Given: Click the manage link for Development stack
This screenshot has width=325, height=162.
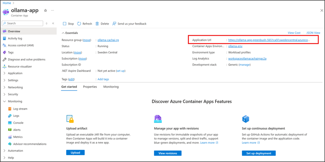Looking at the screenshot, I should pos(245,65).
